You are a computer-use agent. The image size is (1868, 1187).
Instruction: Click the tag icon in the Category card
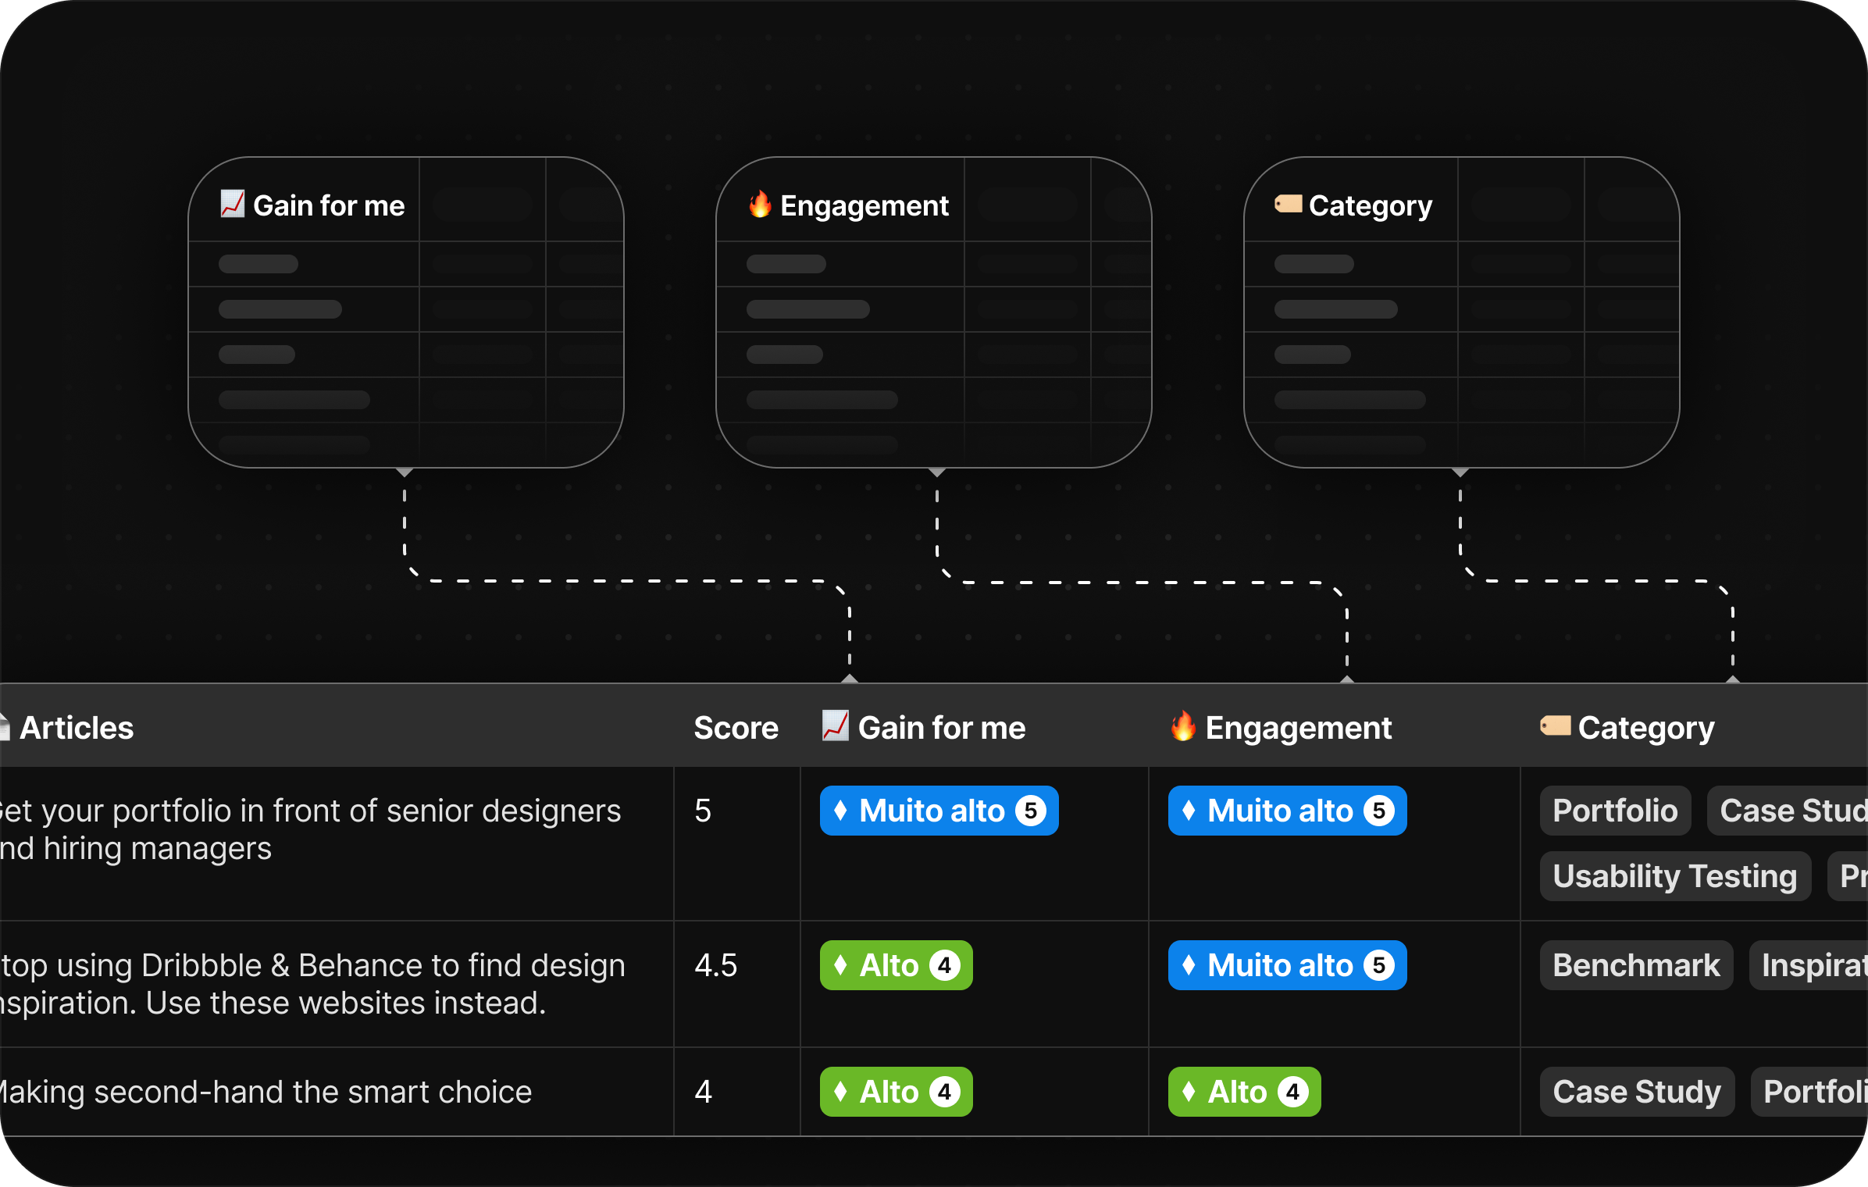(x=1289, y=204)
